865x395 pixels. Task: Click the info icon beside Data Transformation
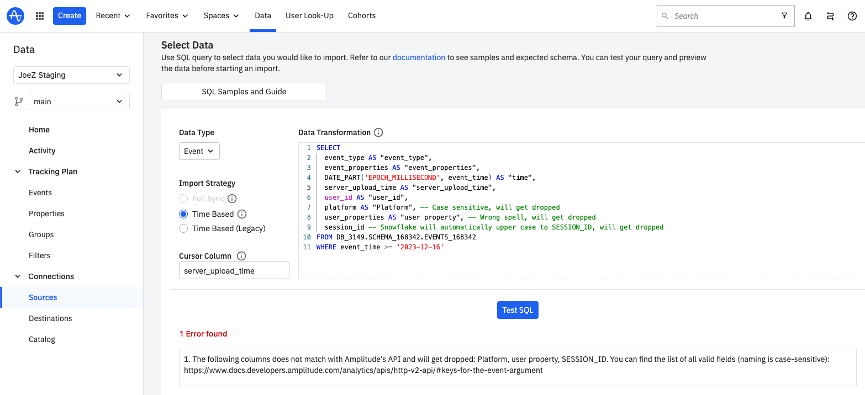tap(378, 132)
